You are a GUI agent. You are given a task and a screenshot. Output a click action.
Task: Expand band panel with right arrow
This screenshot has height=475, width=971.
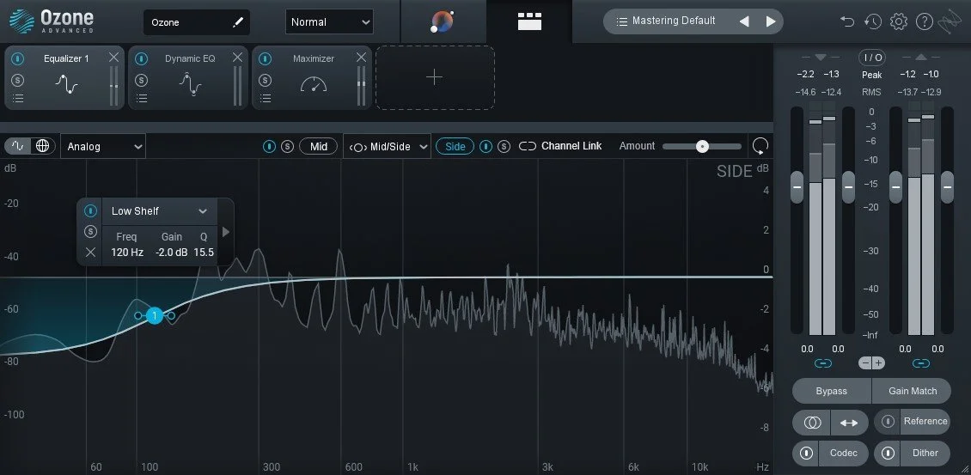point(226,232)
